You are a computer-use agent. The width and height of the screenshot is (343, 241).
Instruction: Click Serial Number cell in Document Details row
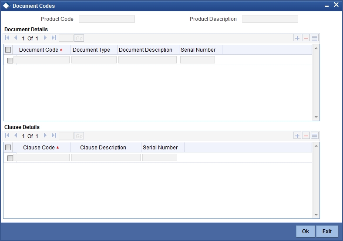[198, 60]
